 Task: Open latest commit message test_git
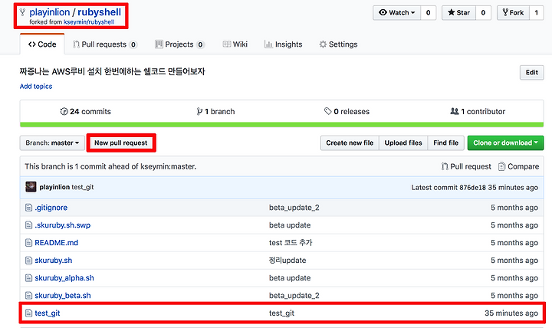point(83,187)
